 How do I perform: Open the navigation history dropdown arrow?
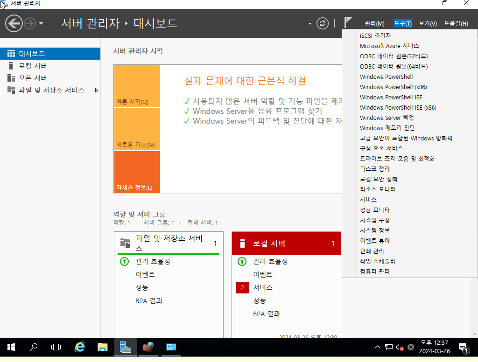pyautogui.click(x=41, y=23)
